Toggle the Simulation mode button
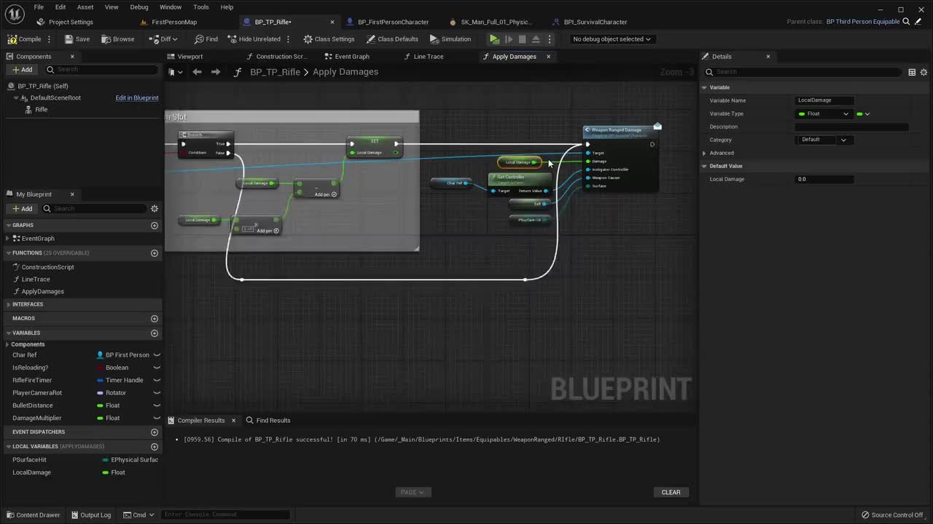Viewport: 933px width, 524px height. [450, 39]
